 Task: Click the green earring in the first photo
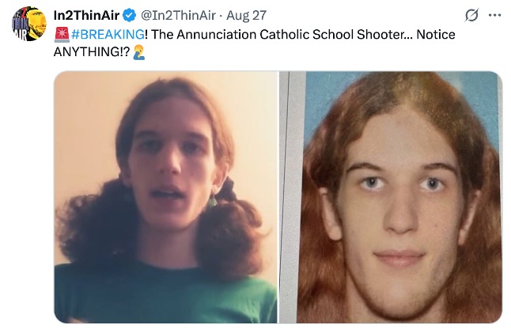213,200
